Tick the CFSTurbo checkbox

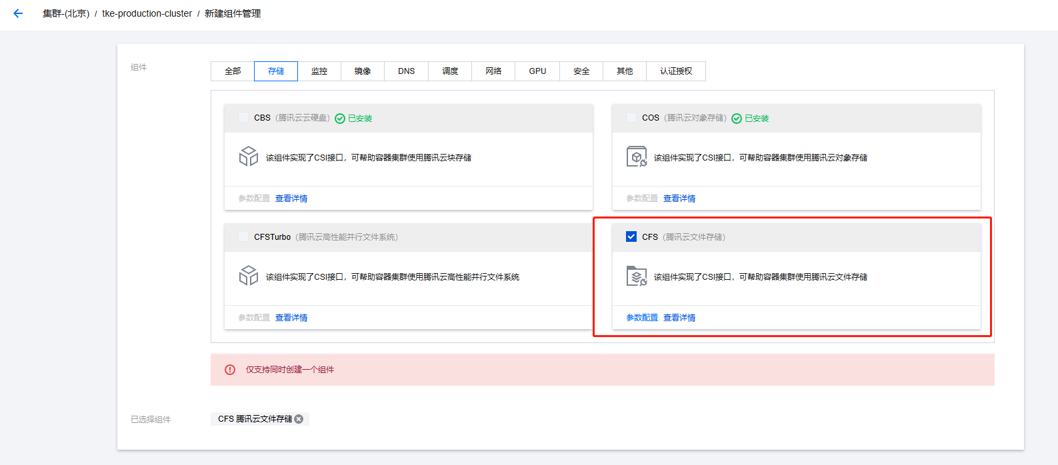tap(243, 236)
